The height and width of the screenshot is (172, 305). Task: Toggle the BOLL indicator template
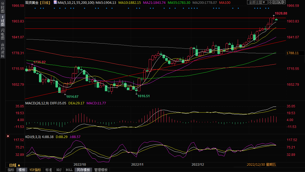click(69, 170)
